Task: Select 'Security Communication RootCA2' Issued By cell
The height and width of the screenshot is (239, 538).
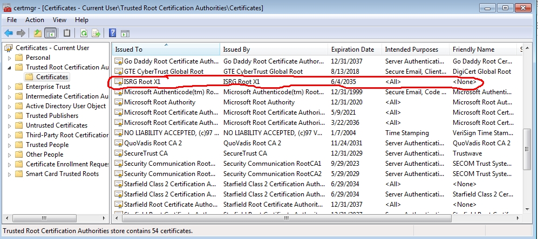Action: (273, 174)
